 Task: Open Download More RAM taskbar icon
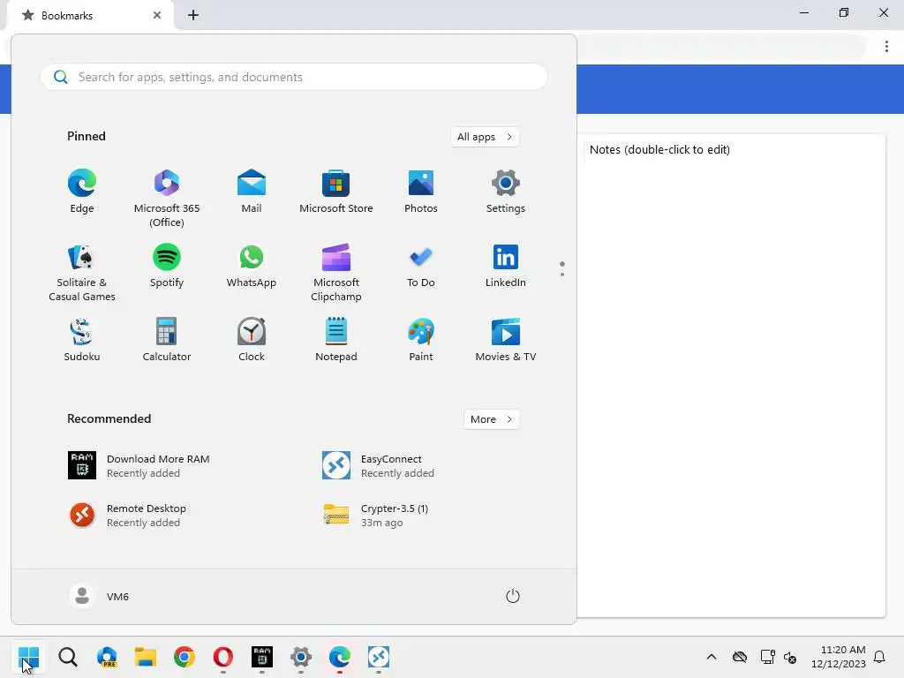point(262,657)
